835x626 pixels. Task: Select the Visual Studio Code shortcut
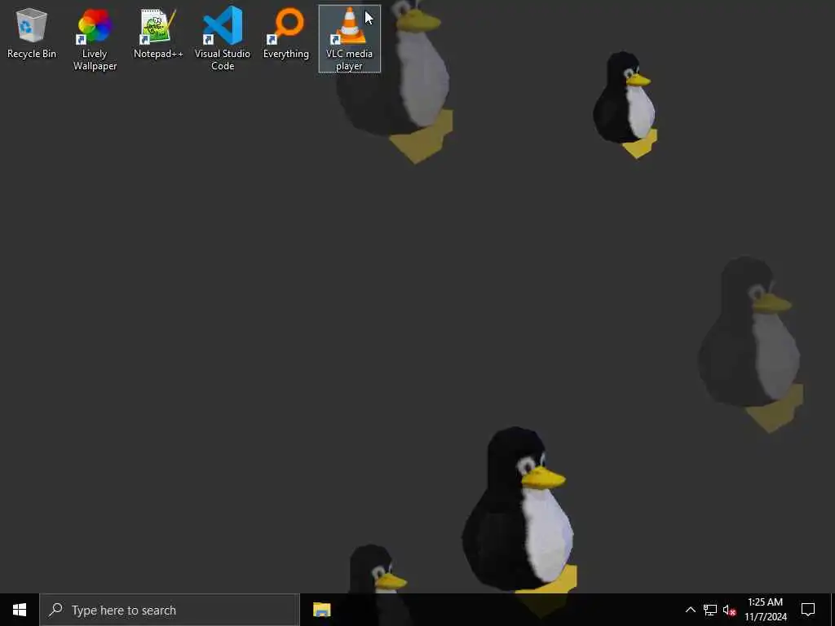[223, 39]
